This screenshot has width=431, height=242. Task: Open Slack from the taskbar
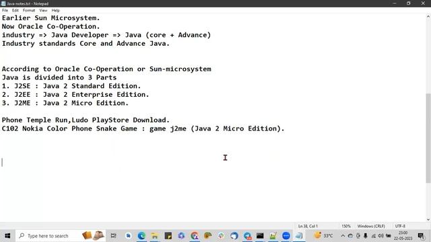[x=221, y=236]
